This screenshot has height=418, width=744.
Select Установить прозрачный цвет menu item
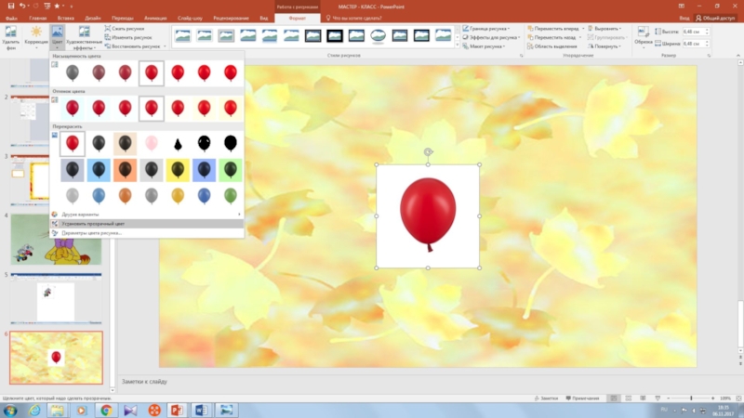point(93,223)
